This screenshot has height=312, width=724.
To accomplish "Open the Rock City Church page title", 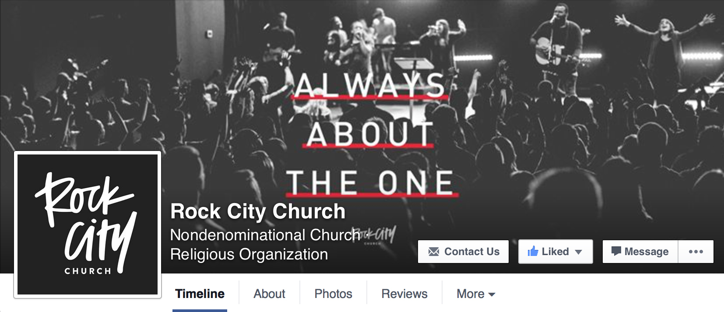I will click(258, 212).
